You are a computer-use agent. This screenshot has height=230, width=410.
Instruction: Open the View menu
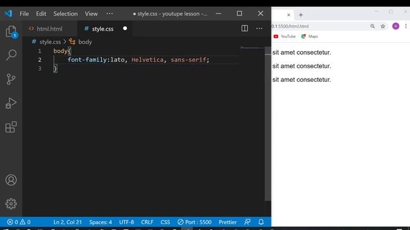coord(91,13)
